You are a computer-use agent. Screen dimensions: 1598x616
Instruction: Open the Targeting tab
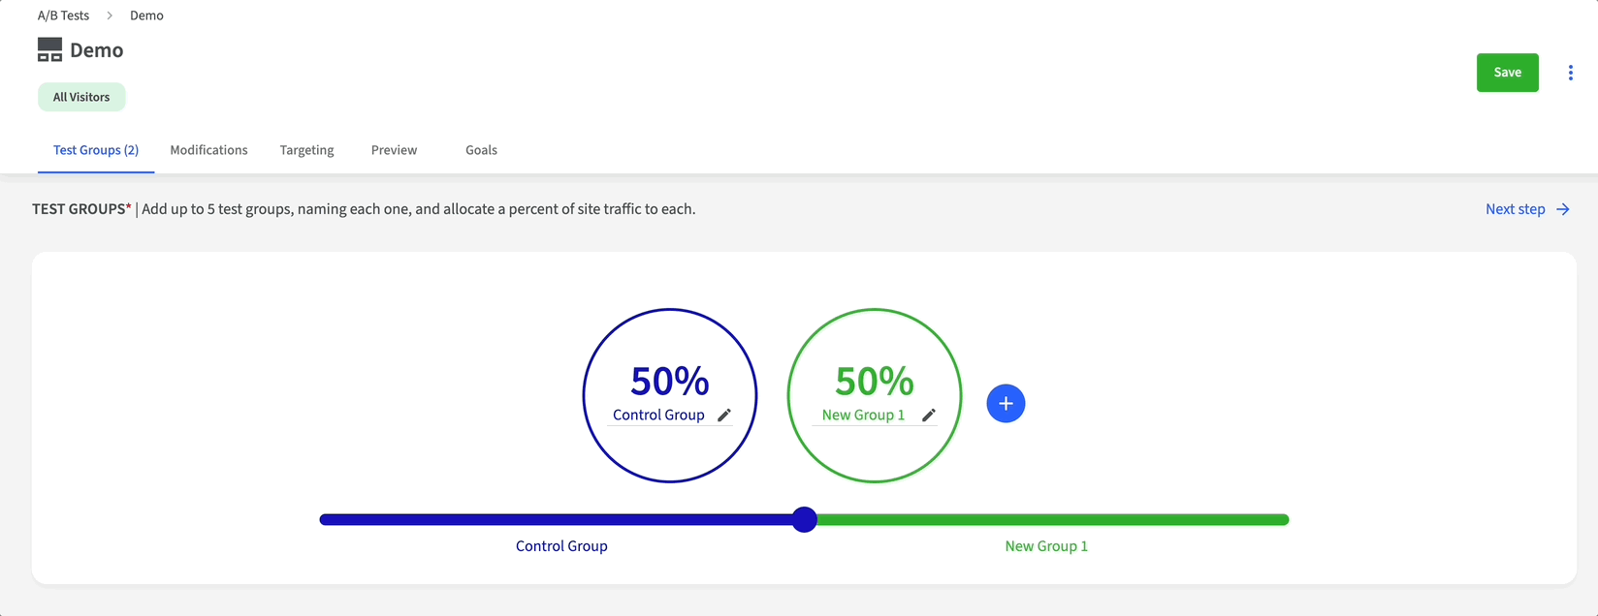(x=306, y=150)
